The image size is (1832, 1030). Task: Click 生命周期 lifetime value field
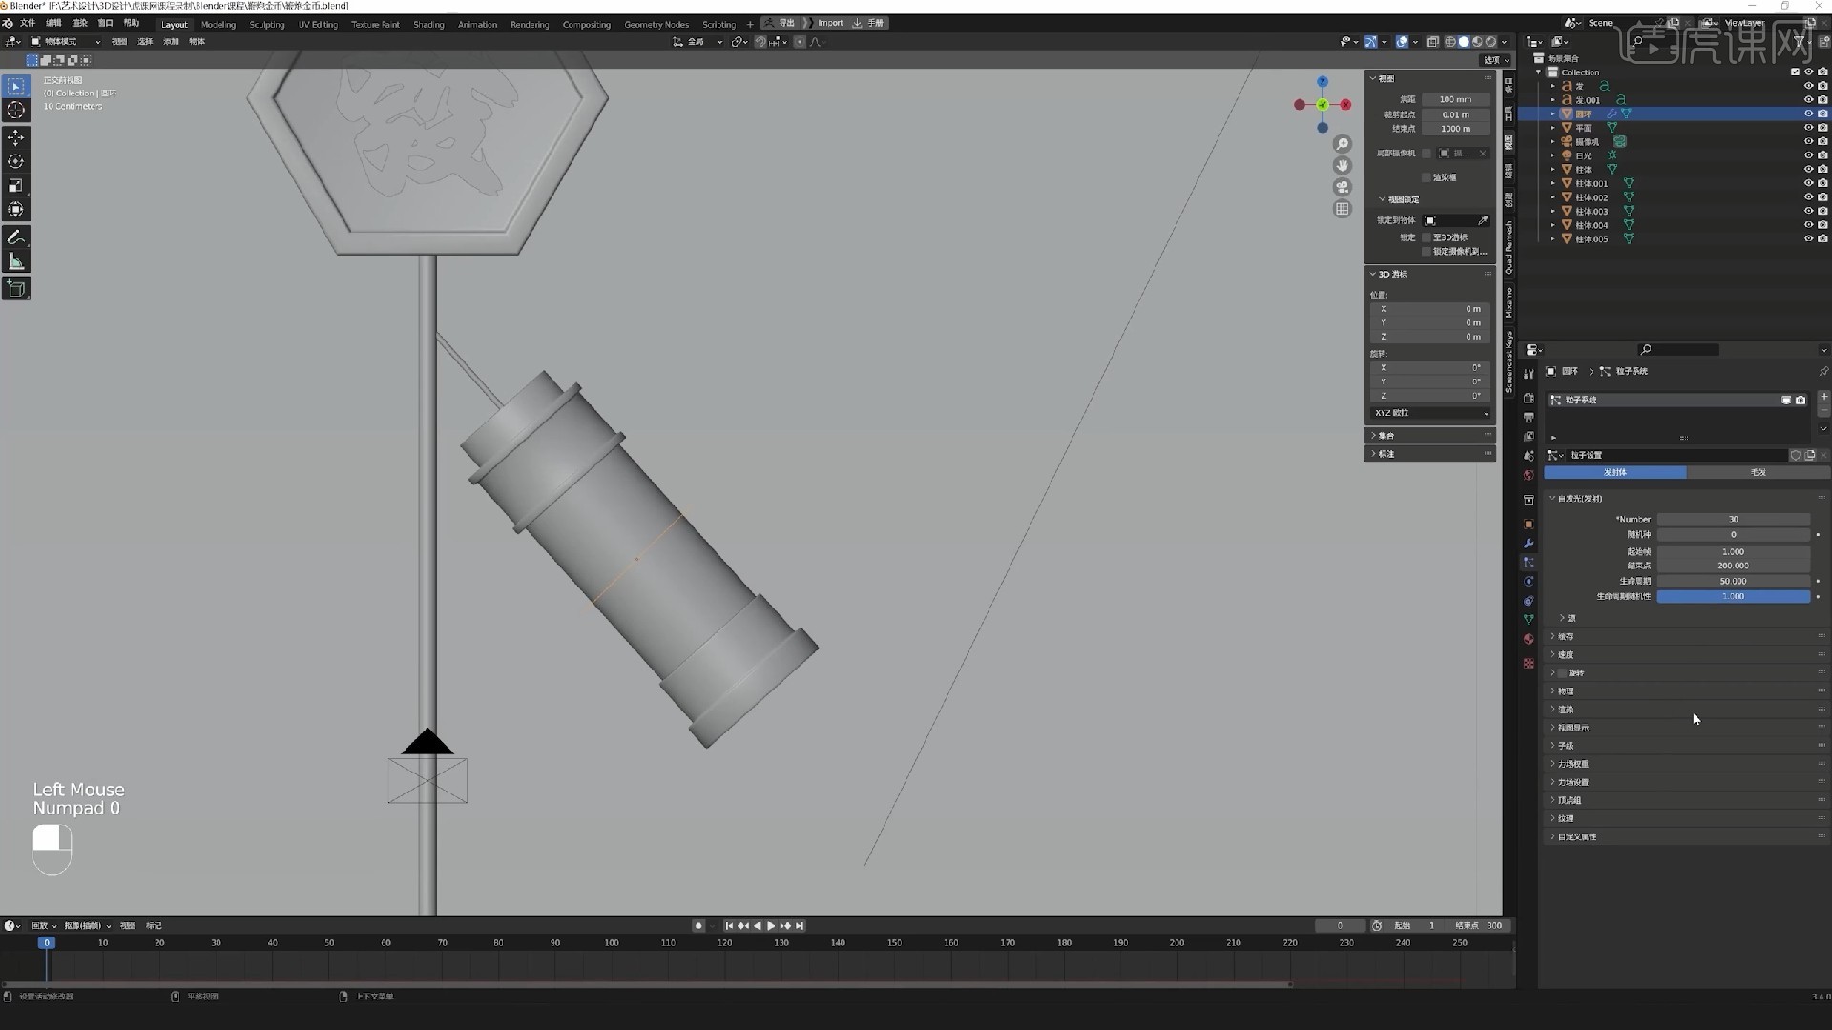click(1734, 581)
